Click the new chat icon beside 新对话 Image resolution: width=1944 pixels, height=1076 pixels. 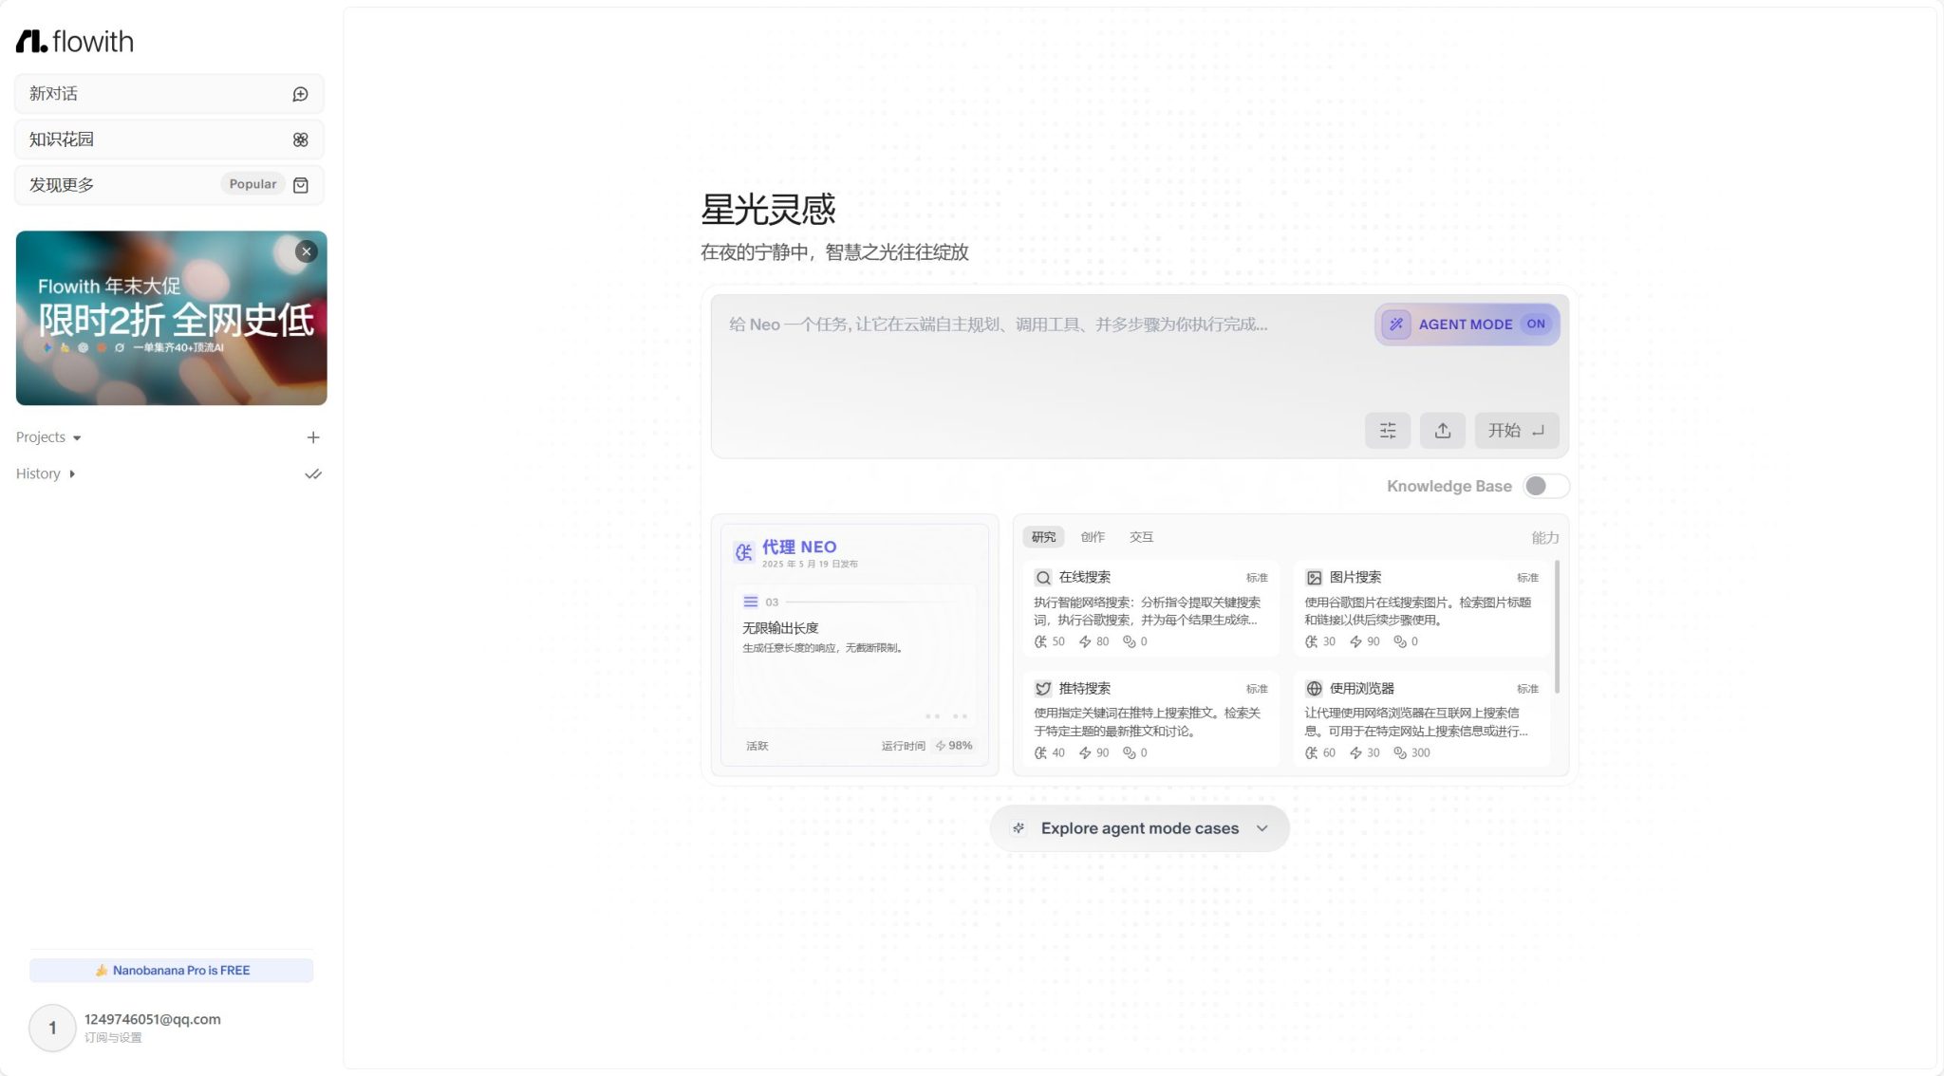coord(300,94)
